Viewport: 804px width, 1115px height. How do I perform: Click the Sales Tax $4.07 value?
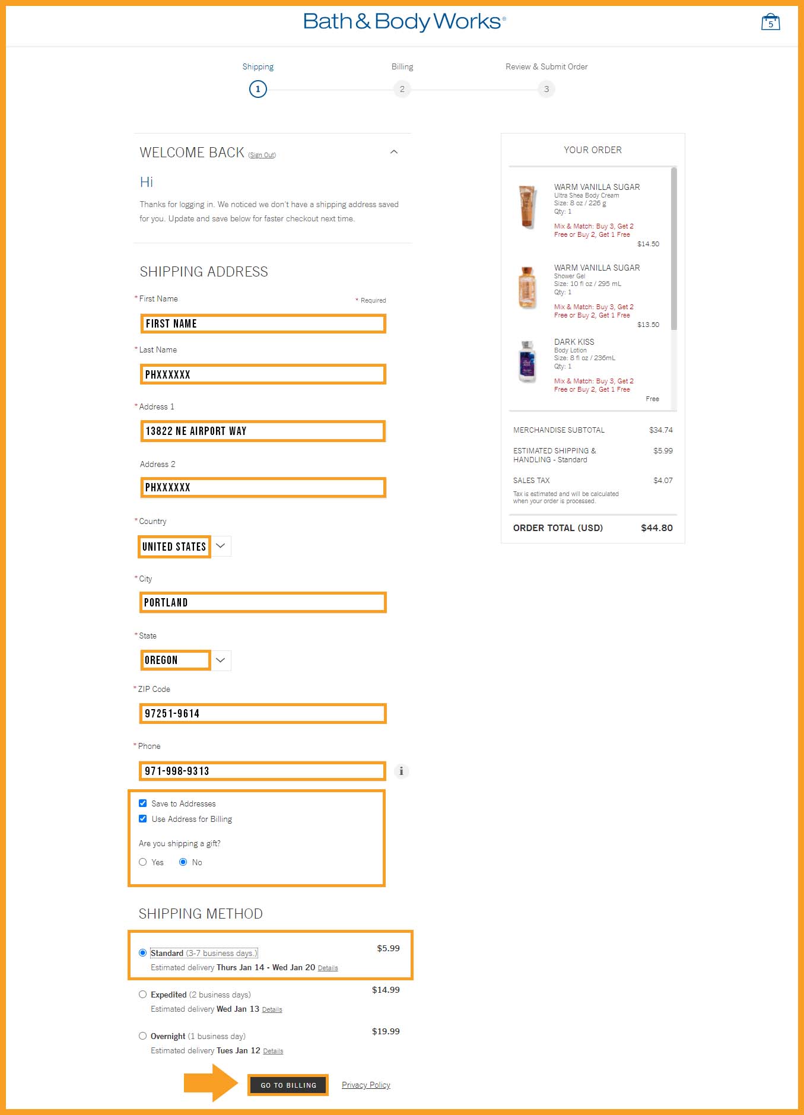[663, 480]
